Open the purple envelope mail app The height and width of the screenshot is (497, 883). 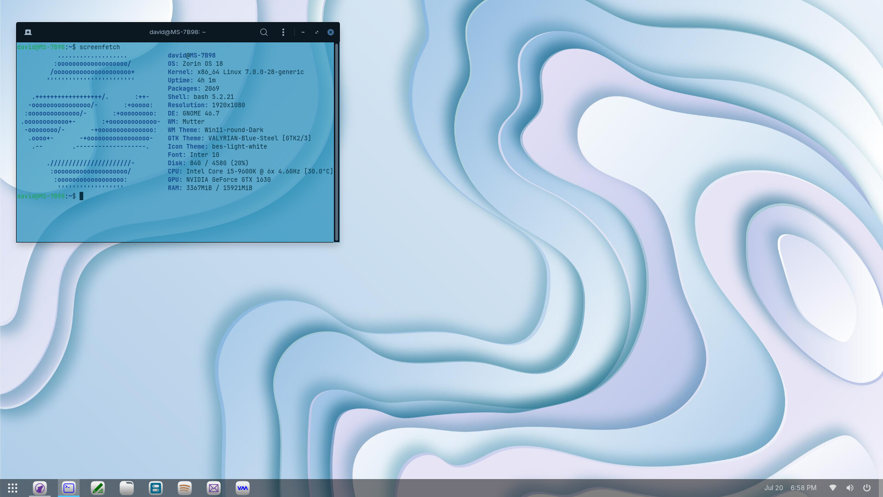[x=214, y=488]
